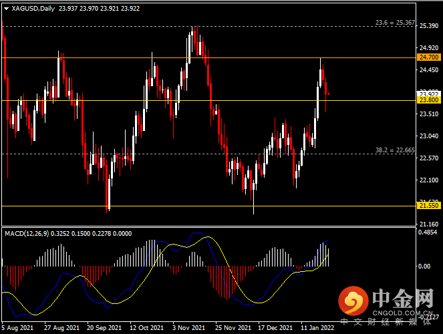Select the 23.6 = 25.367 Fibonacci label
The image size is (443, 334).
(395, 22)
